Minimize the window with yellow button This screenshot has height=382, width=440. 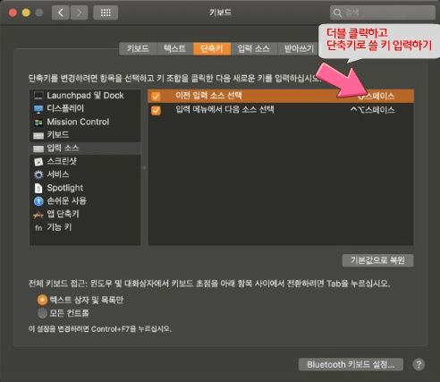point(26,13)
